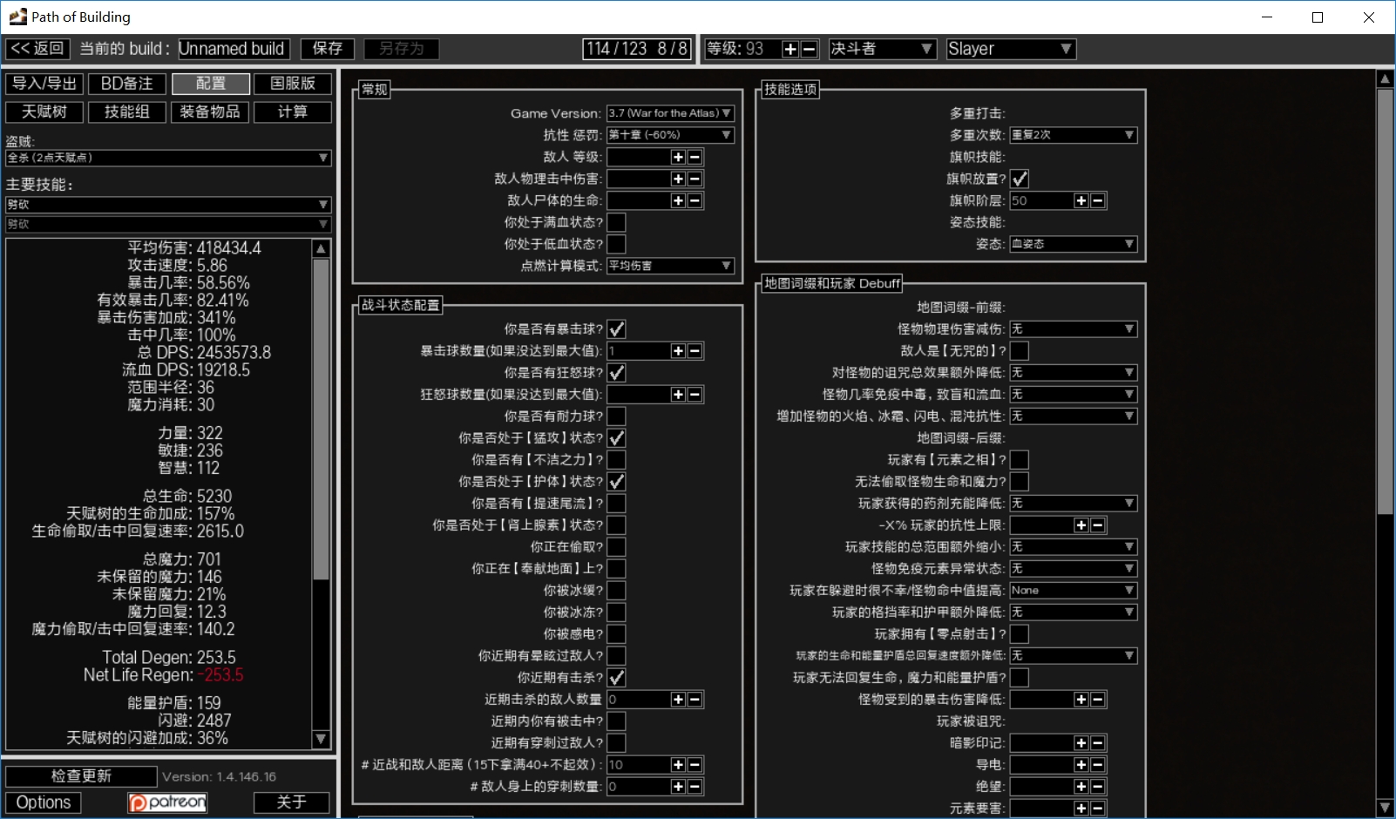Open the 决斗者 class dropdown
This screenshot has width=1396, height=819.
[x=883, y=49]
